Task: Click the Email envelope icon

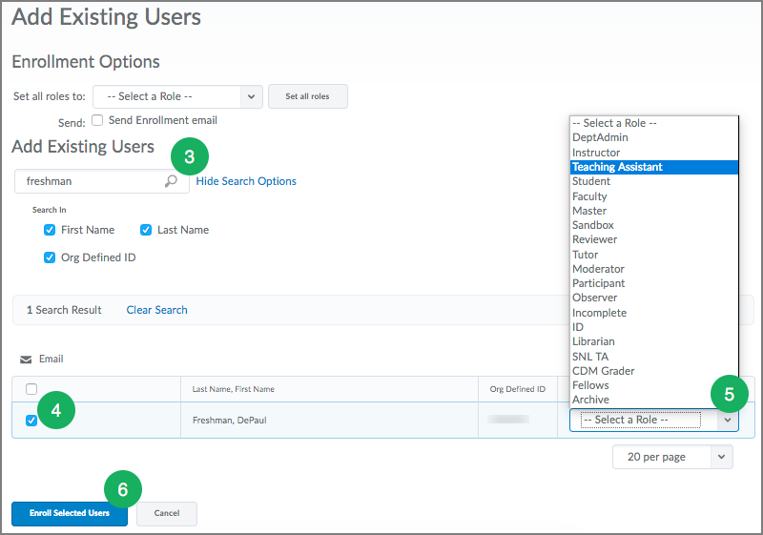Action: tap(26, 360)
